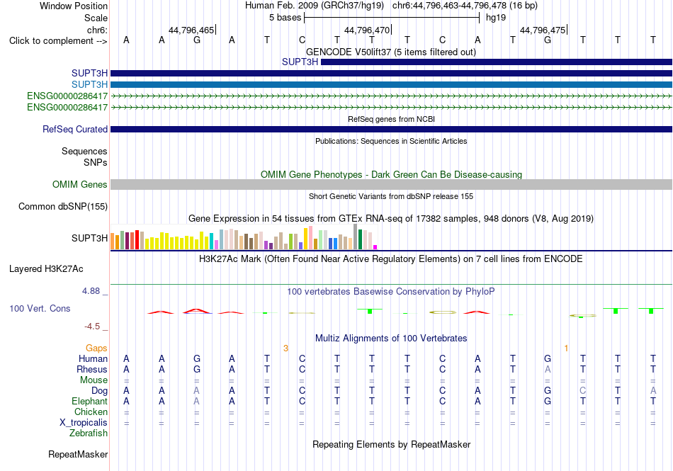The image size is (673, 471).
Task: Click the magenta last bar in GTEx chart
Action: 375,247
